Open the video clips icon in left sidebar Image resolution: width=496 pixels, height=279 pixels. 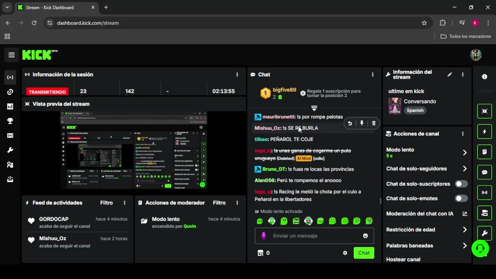point(10,136)
